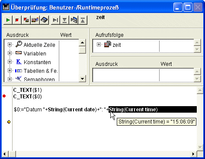Click scroll down arrow of custom watch pane
Image resolution: width=205 pixels, height=159 pixels.
click(x=197, y=79)
